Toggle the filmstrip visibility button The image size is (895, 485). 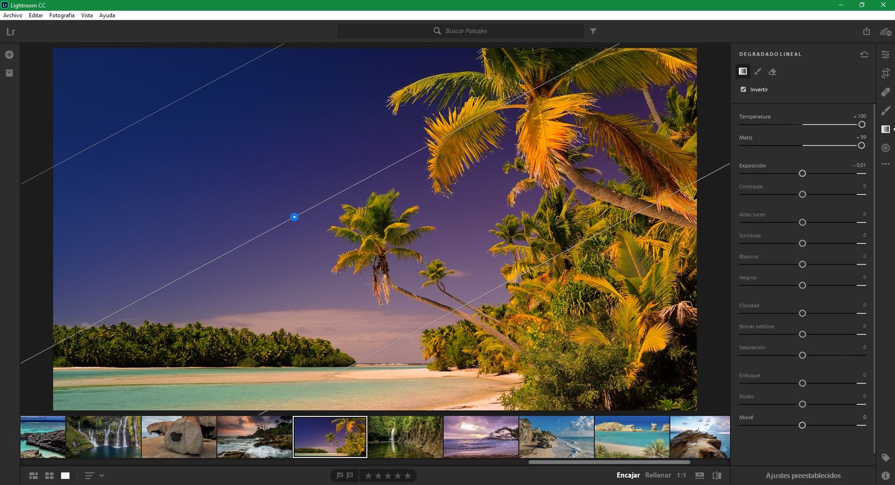click(x=700, y=476)
